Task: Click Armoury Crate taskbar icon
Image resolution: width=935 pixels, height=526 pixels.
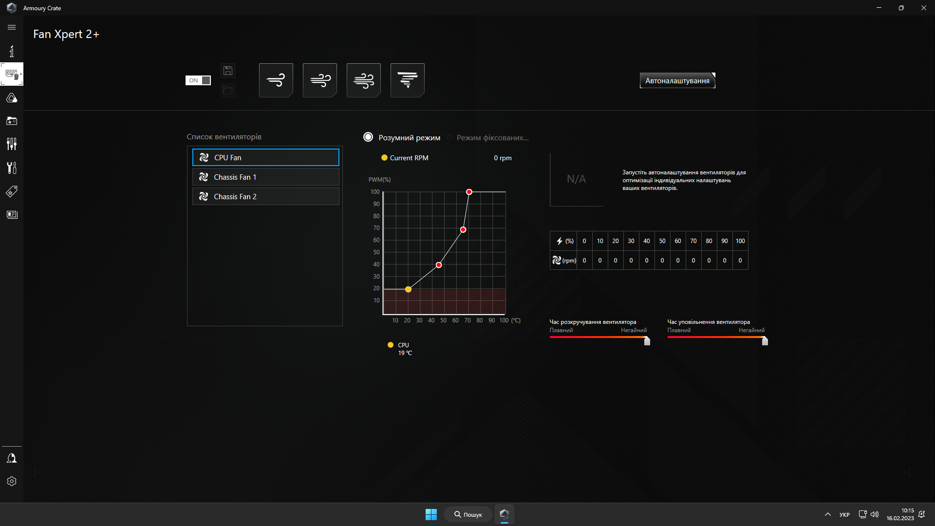Action: point(505,514)
